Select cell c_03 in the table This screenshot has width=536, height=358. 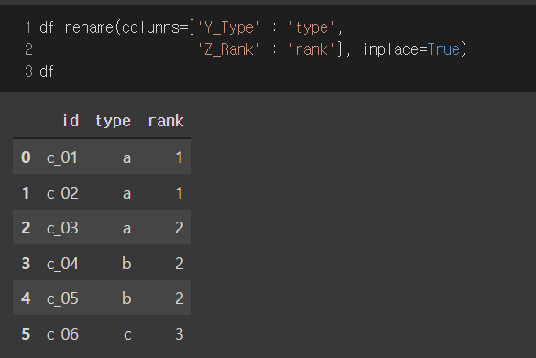click(x=62, y=228)
